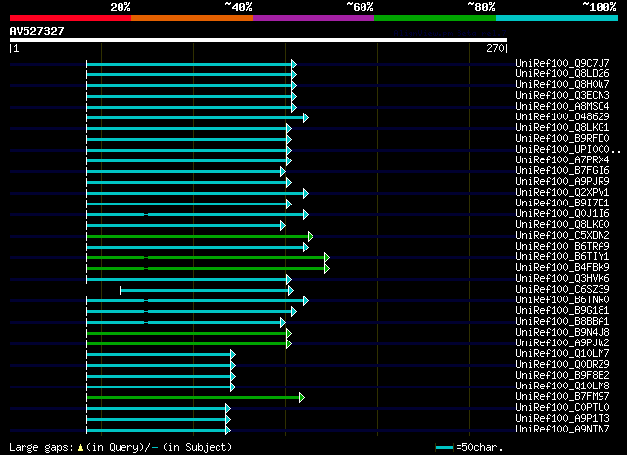Click the arrowhead ending the A9NTN7 alignment

coord(228,431)
